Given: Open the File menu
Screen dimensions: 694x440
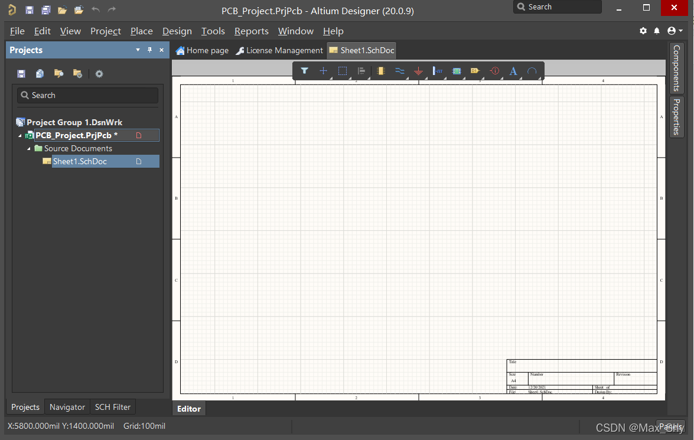Looking at the screenshot, I should pyautogui.click(x=17, y=31).
